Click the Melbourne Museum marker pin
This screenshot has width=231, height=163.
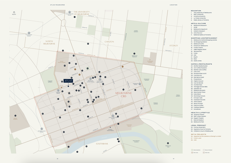click(x=134, y=54)
